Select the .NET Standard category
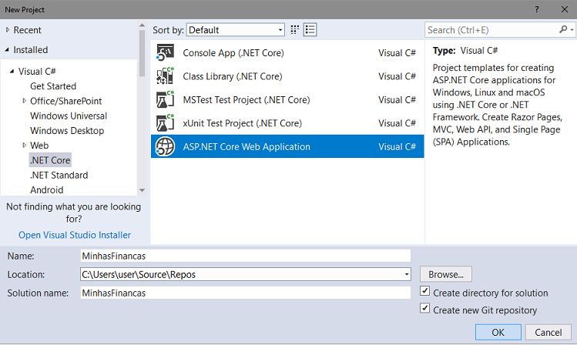This screenshot has height=345, width=577. tap(59, 175)
